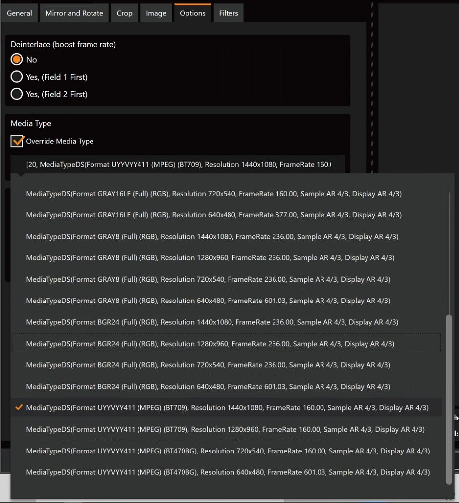Select highlighted BGR24 1280x960 entry
459x503 pixels.
click(227, 343)
